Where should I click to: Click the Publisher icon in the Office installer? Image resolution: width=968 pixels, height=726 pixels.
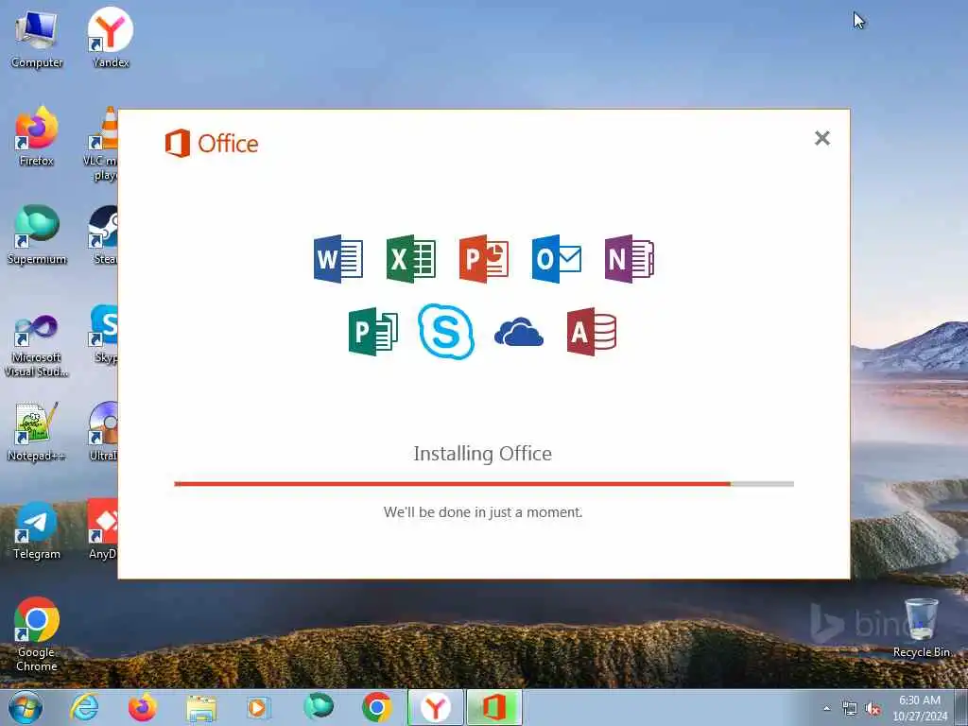(x=372, y=332)
